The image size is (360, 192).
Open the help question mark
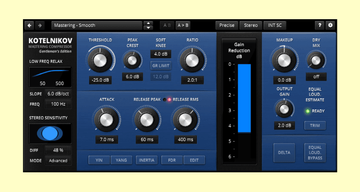pyautogui.click(x=320, y=25)
